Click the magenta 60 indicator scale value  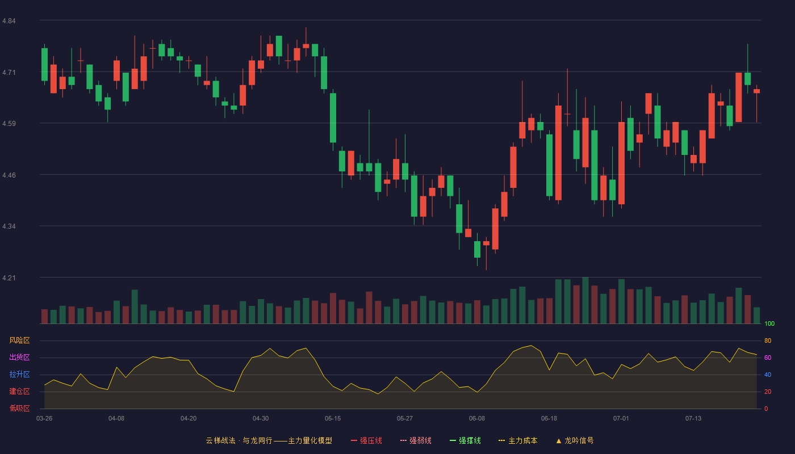tap(768, 358)
